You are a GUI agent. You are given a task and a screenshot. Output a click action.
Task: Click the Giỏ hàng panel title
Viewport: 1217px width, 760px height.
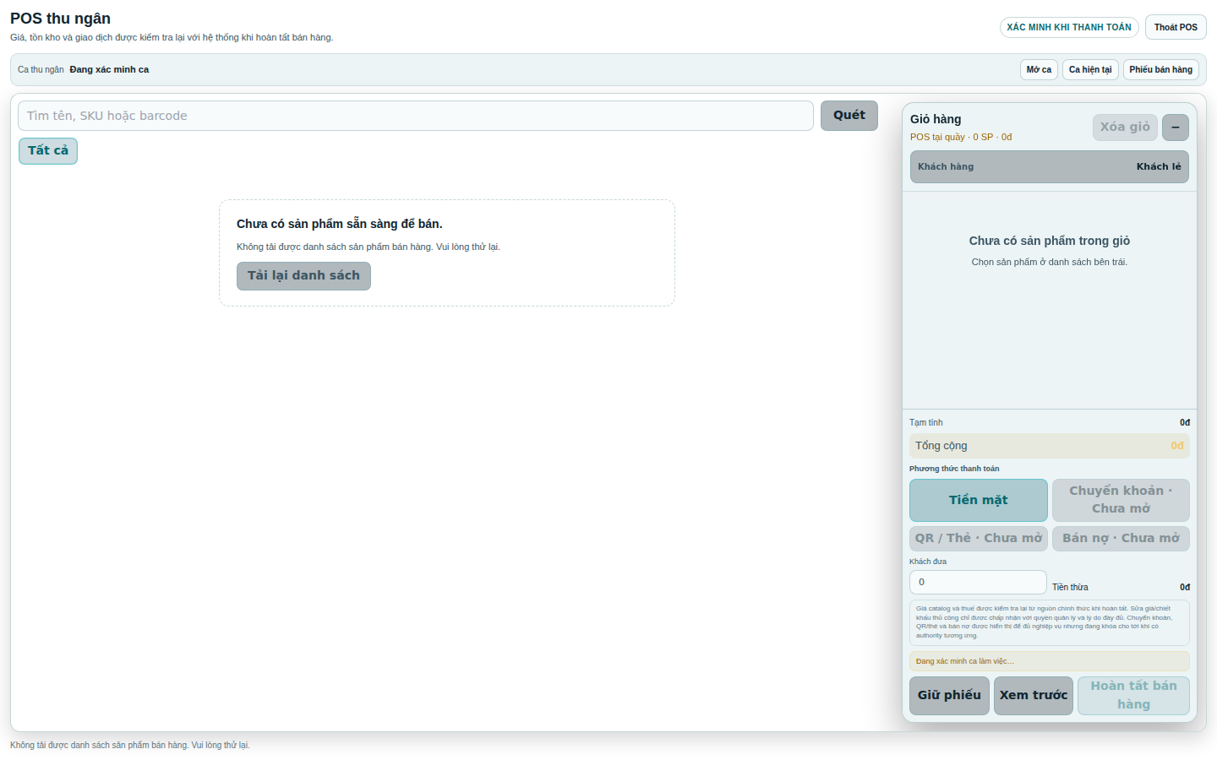pos(936,119)
